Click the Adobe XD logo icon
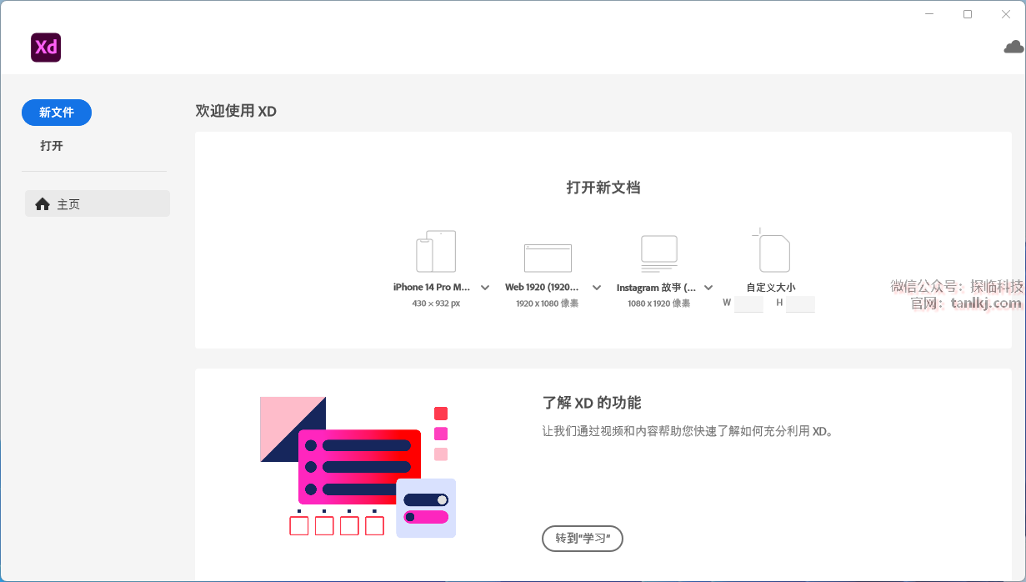 [x=46, y=48]
